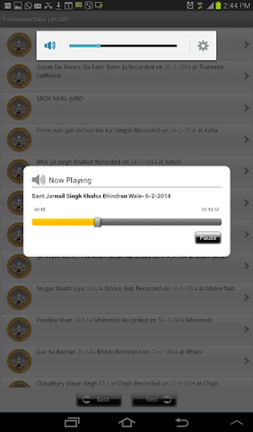The image size is (253, 432).
Task: Open volume settings gear icon
Action: [203, 46]
